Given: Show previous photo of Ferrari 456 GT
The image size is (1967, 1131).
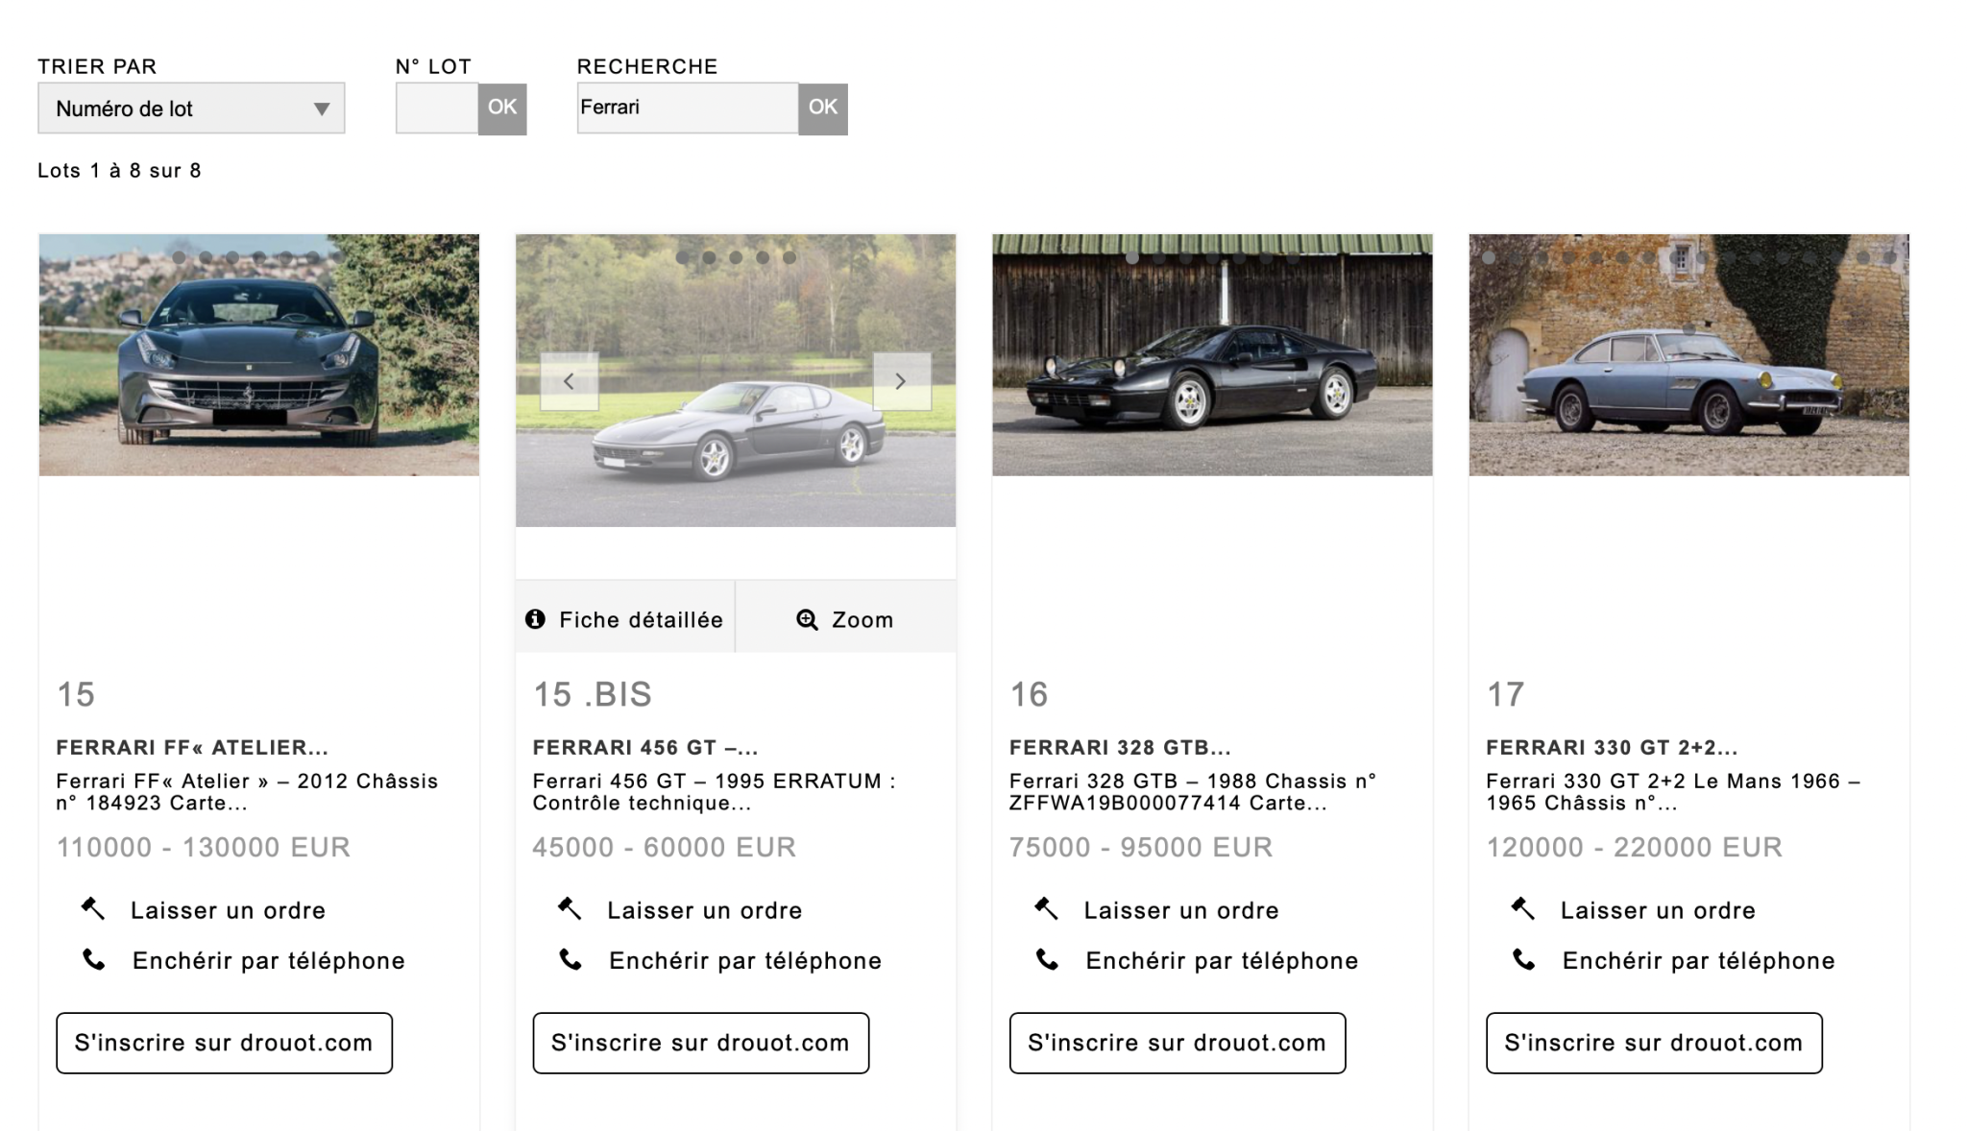Looking at the screenshot, I should click(x=570, y=381).
